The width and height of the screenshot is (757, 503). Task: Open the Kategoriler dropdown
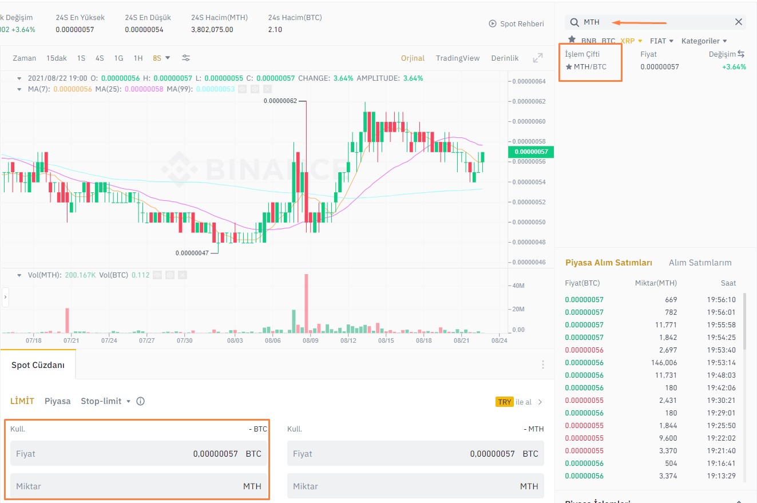click(704, 41)
